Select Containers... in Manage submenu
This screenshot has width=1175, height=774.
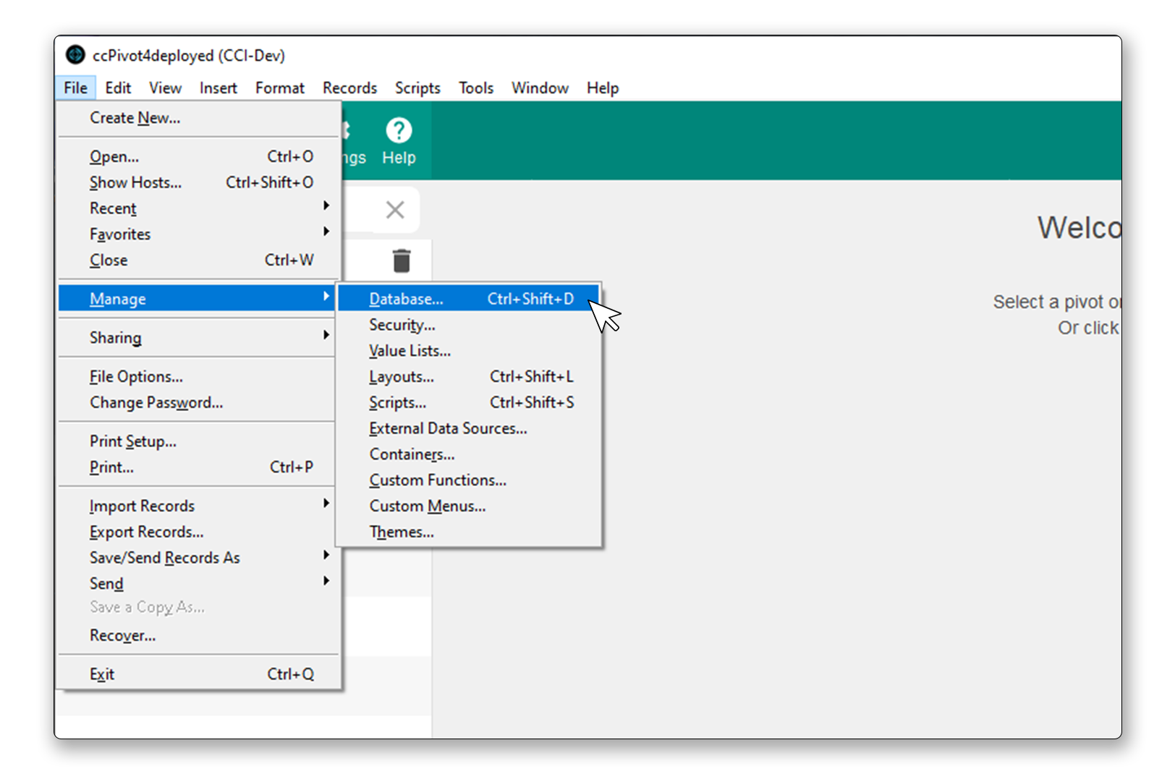[x=469, y=454]
